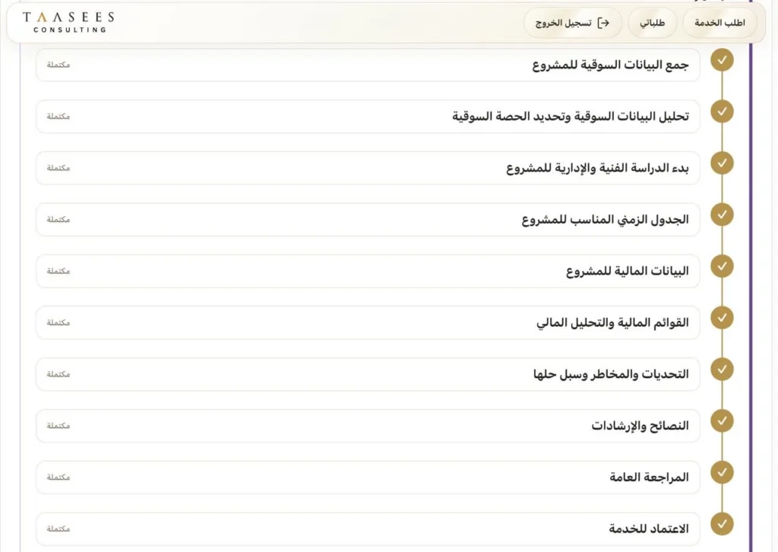778x552 pixels.
Task: Click checkmark icon beside النصائح والإرشادات
Action: point(722,421)
